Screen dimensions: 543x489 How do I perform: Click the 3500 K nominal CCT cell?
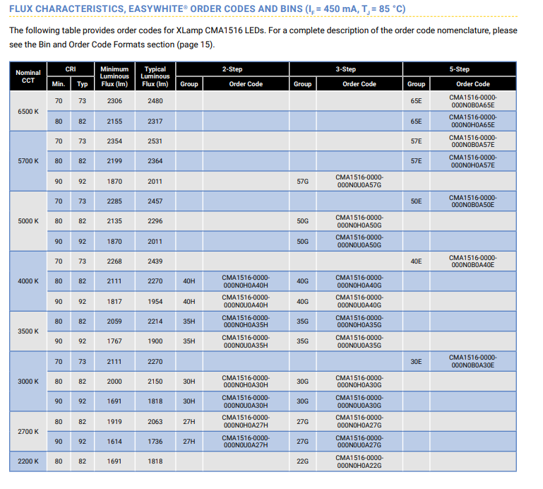click(28, 331)
